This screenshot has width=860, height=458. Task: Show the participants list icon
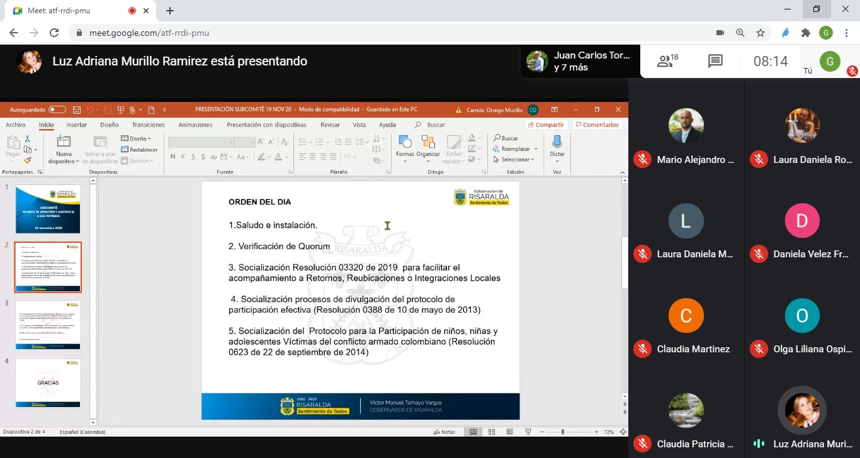(x=667, y=61)
